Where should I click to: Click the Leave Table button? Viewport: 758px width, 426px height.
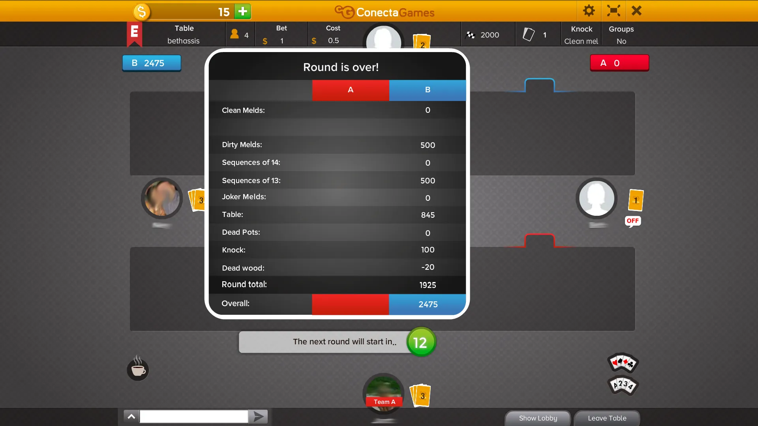click(606, 418)
